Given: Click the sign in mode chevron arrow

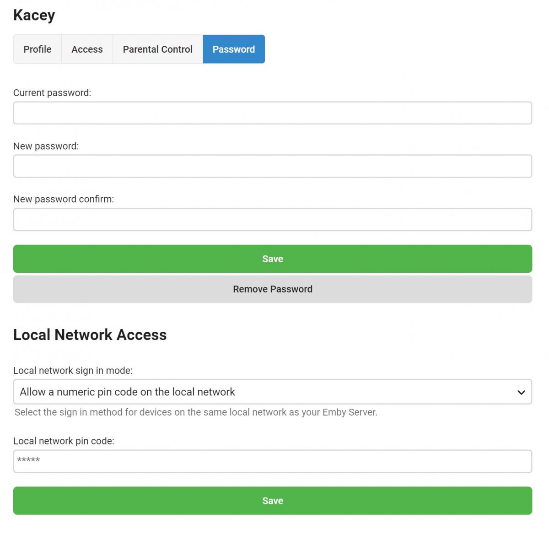Looking at the screenshot, I should click(521, 392).
